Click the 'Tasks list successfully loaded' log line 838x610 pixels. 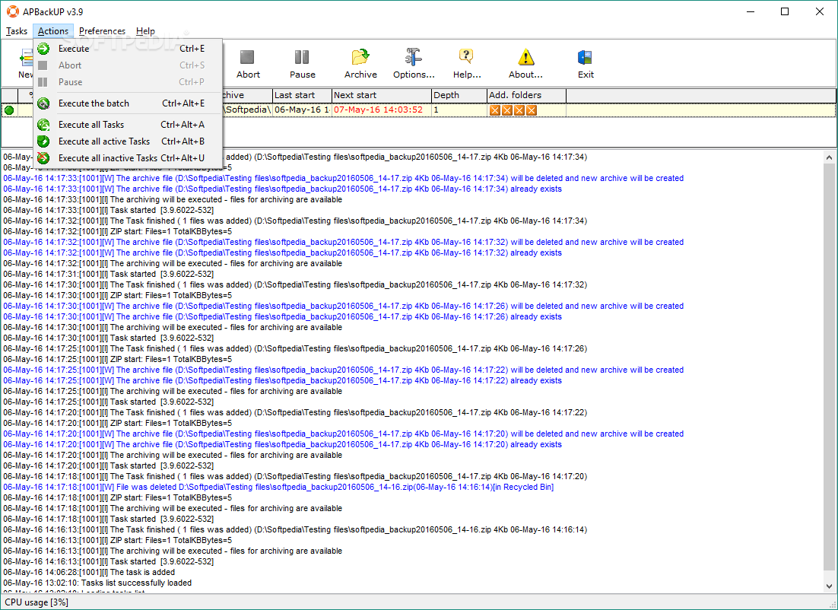click(x=97, y=583)
